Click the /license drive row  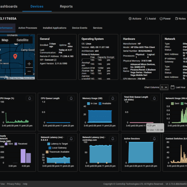pos(98,71)
